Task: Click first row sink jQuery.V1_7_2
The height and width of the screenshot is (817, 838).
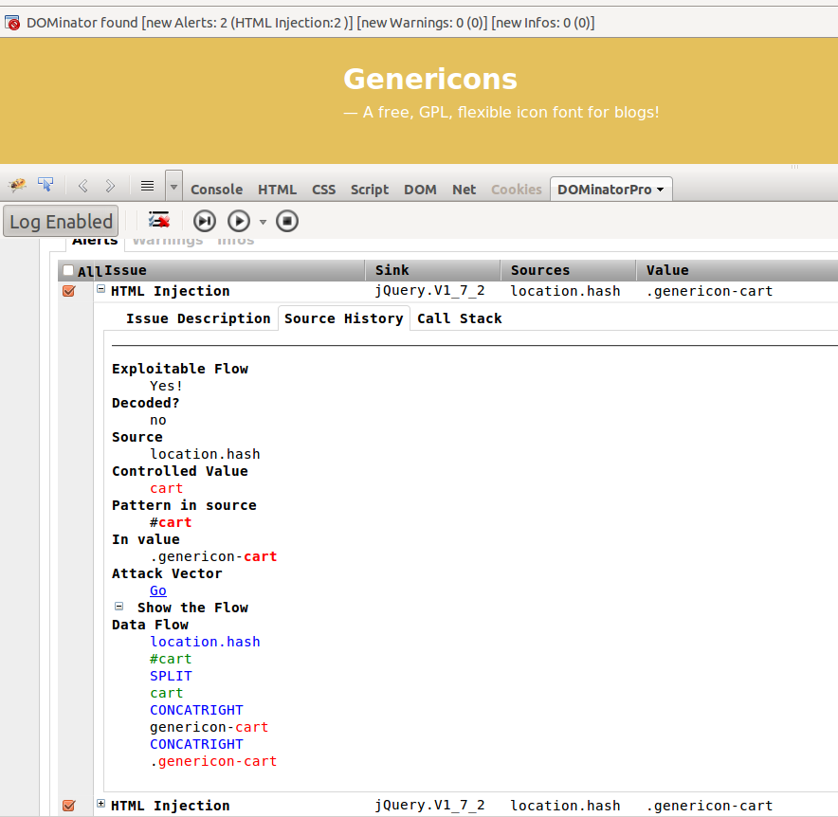Action: click(429, 291)
